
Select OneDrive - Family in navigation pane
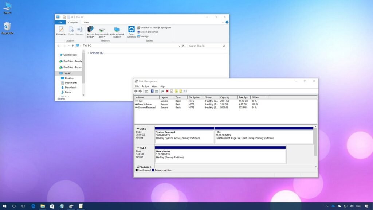point(70,61)
